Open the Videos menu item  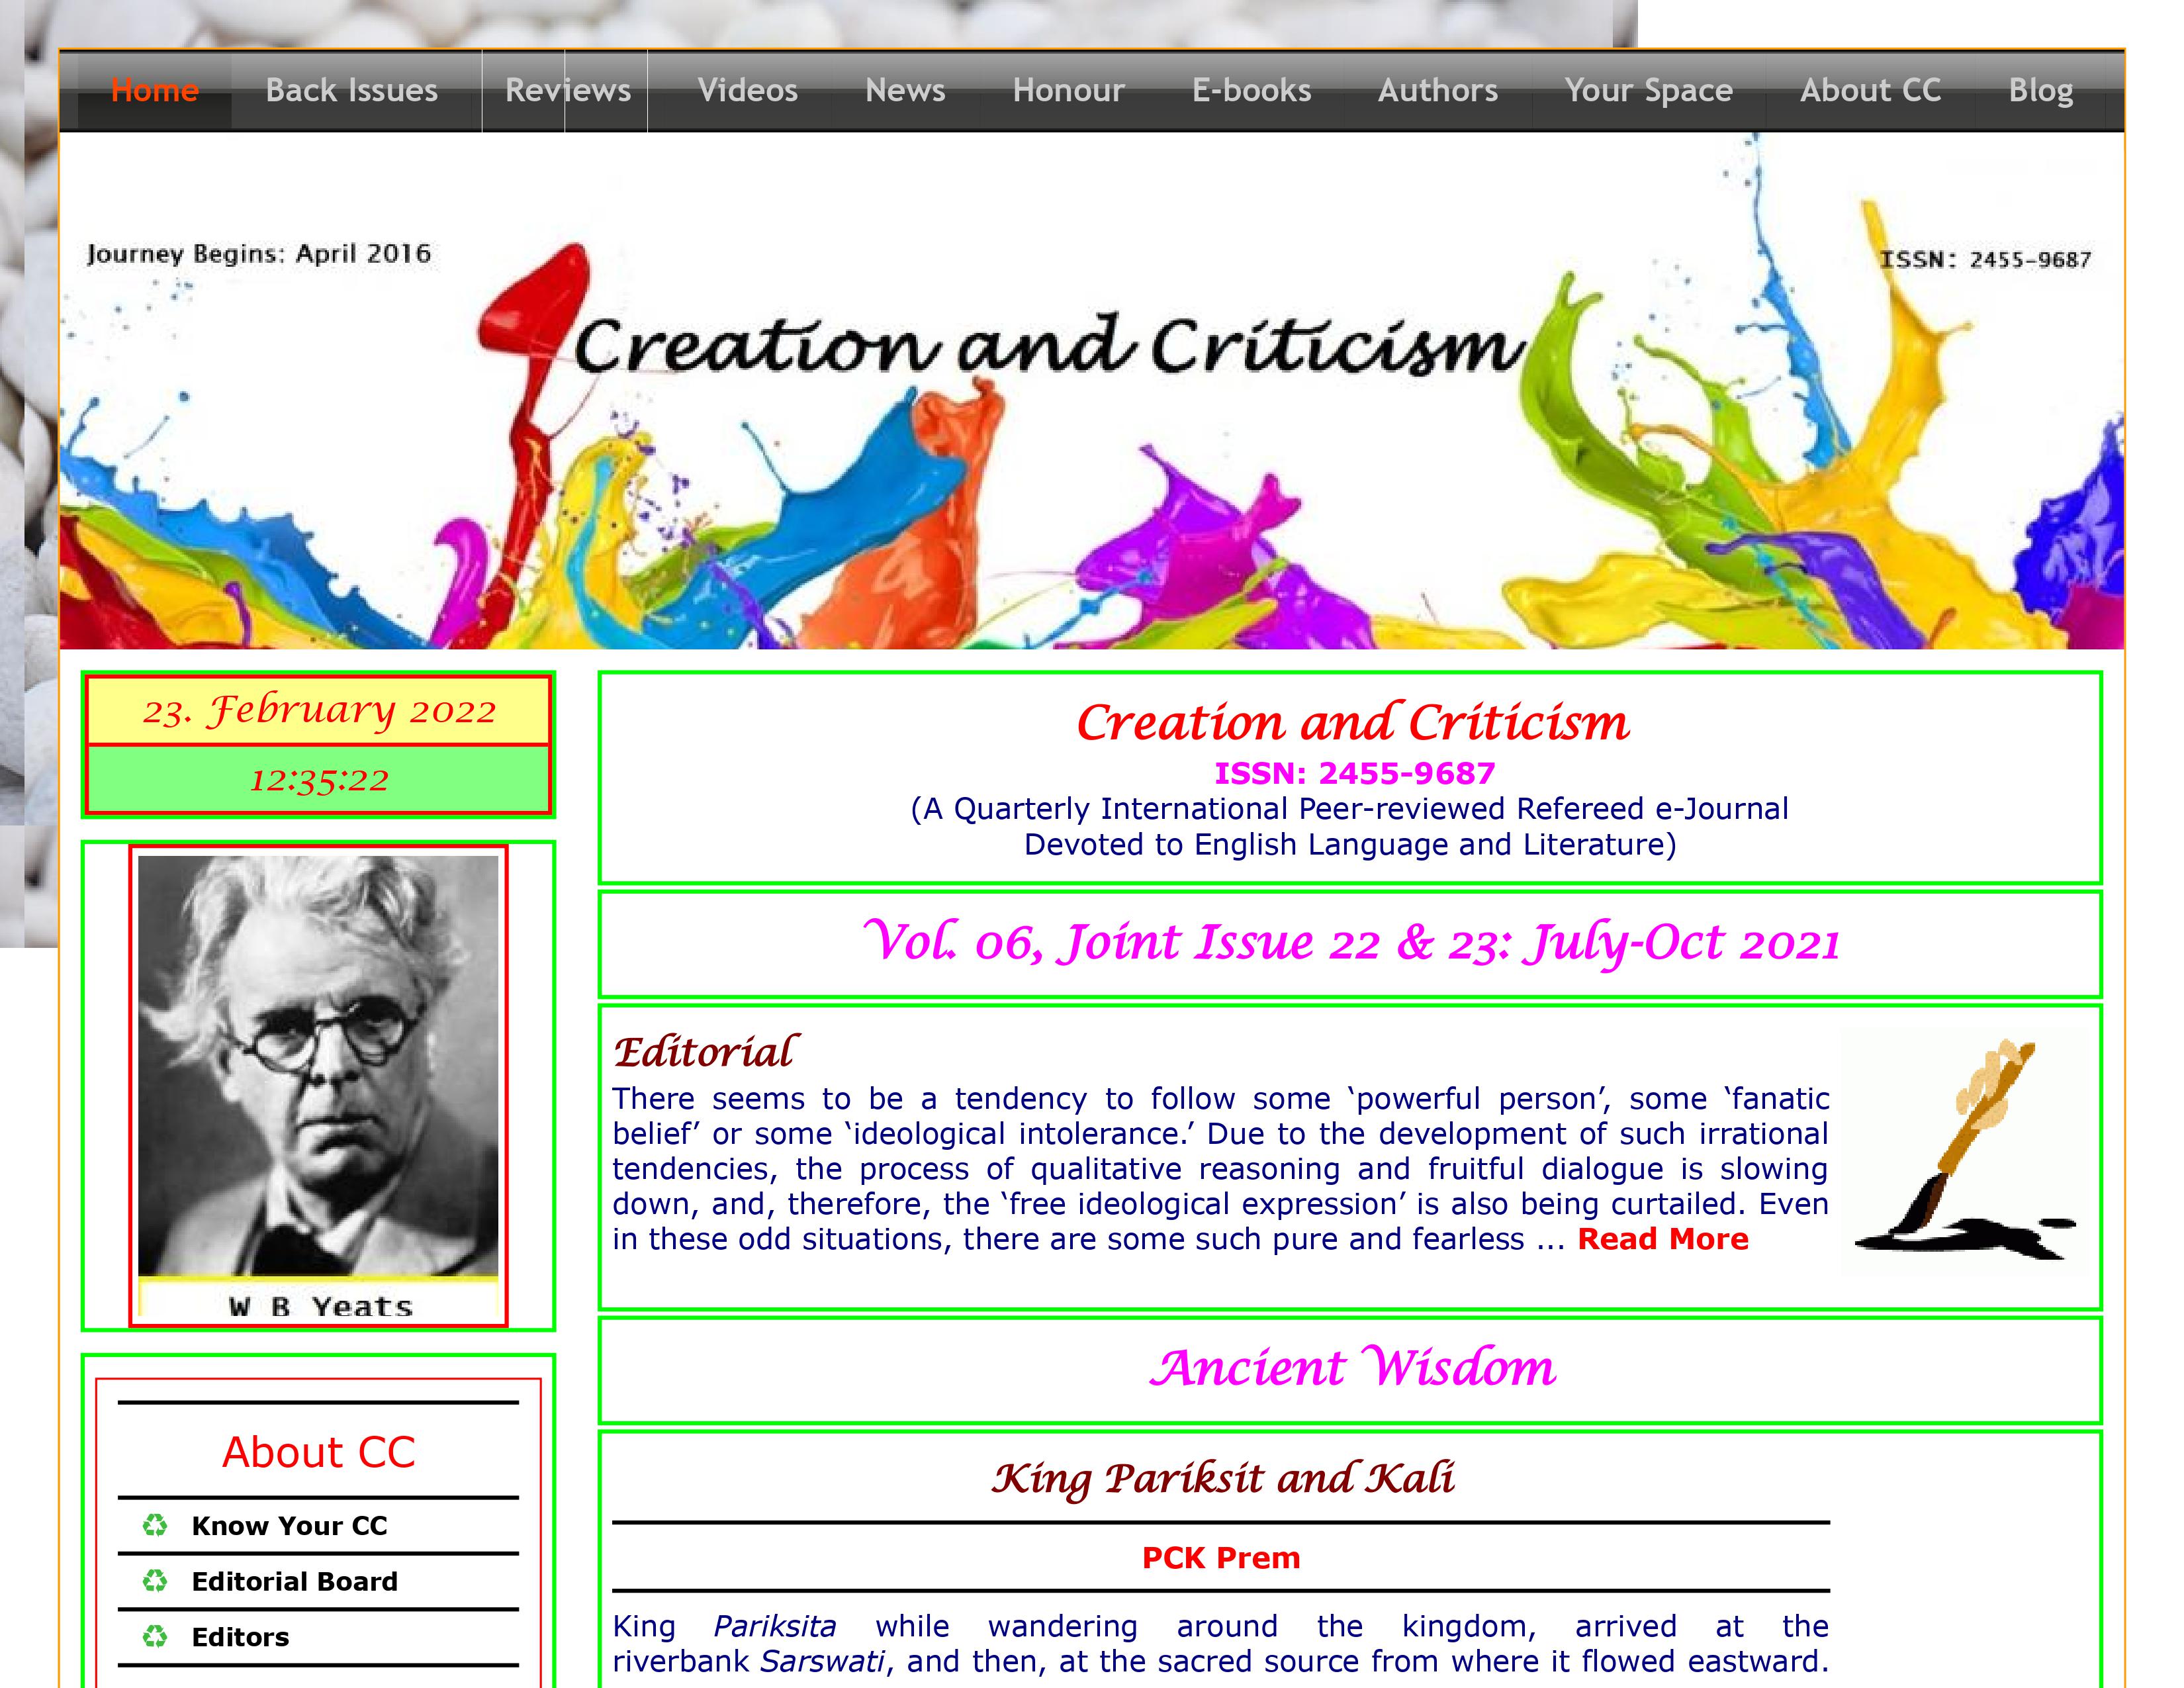pos(747,90)
